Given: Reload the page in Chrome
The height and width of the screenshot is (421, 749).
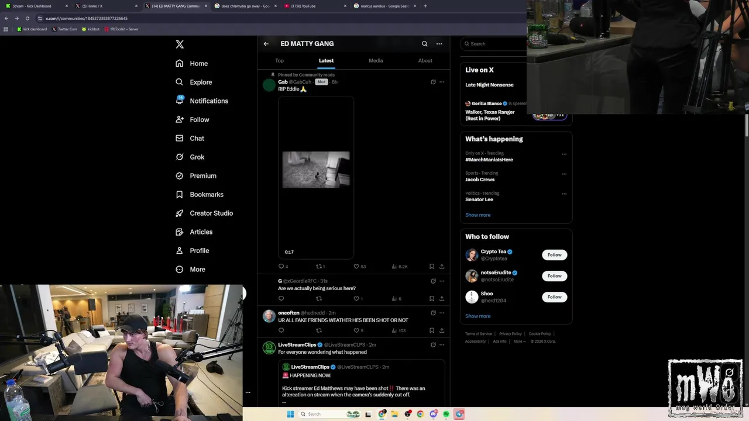Looking at the screenshot, I should tap(27, 18).
